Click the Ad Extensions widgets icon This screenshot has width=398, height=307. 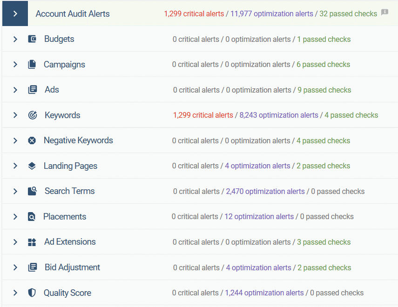tap(32, 242)
